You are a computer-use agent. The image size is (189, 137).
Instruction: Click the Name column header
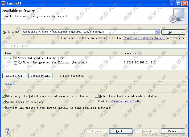[62, 53]
